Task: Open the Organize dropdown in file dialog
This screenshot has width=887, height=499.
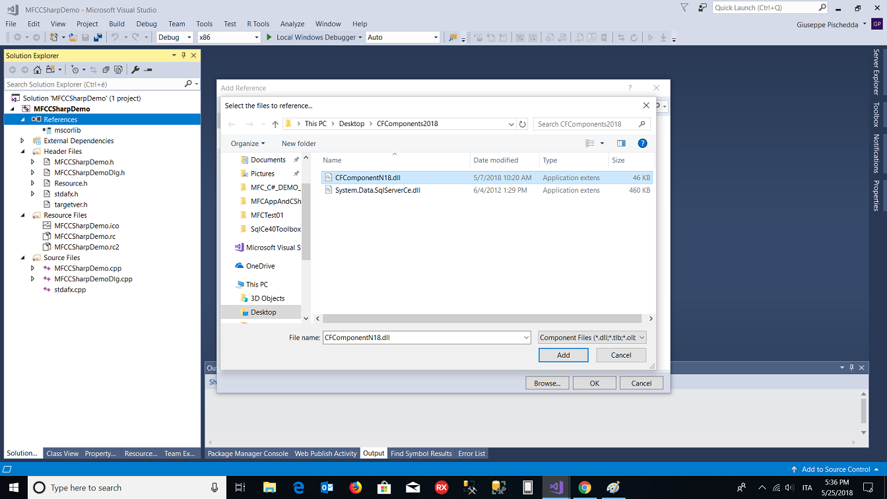Action: pyautogui.click(x=247, y=143)
